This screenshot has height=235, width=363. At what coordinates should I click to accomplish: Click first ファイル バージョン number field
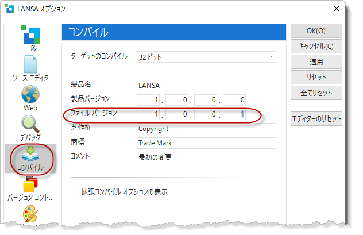click(148, 114)
